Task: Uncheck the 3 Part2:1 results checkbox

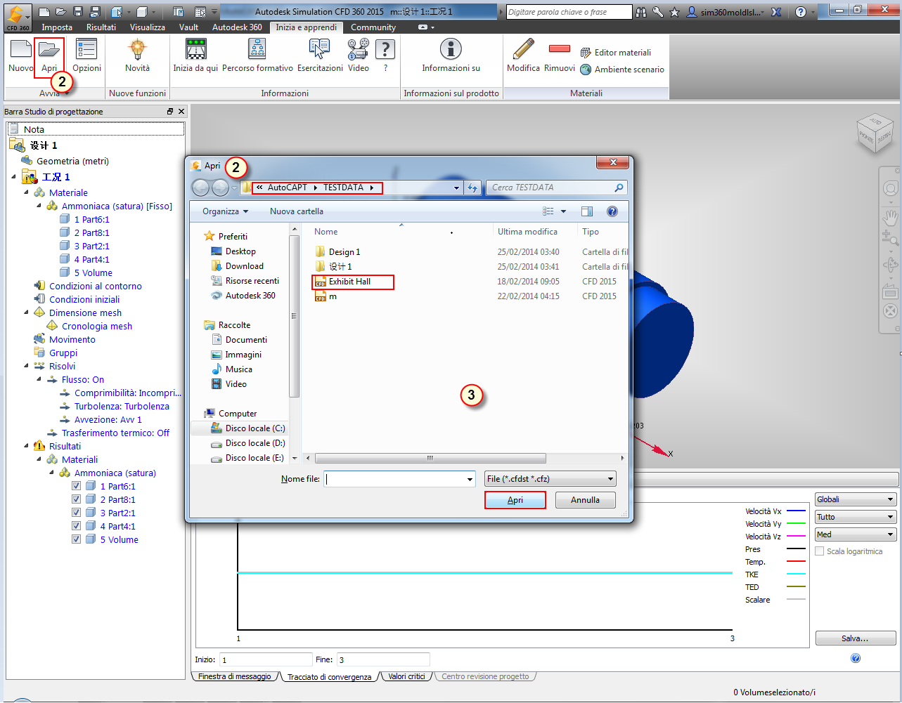Action: coord(77,513)
